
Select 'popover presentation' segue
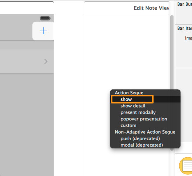pos(145,119)
